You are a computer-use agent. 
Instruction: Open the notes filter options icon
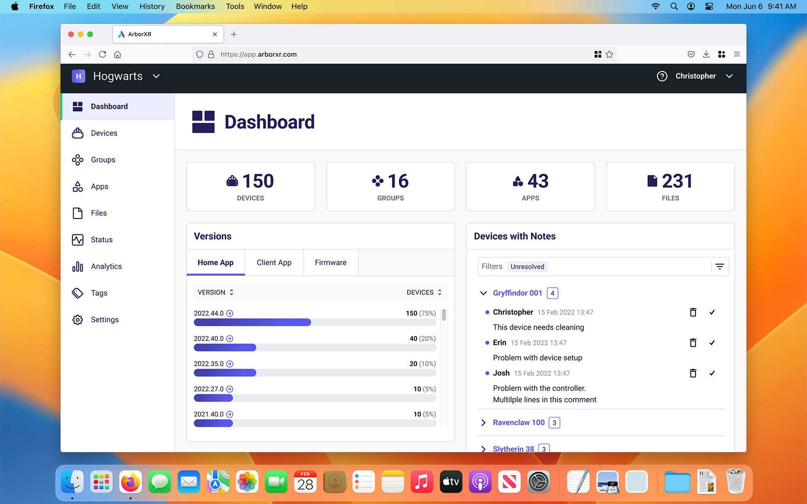click(720, 267)
